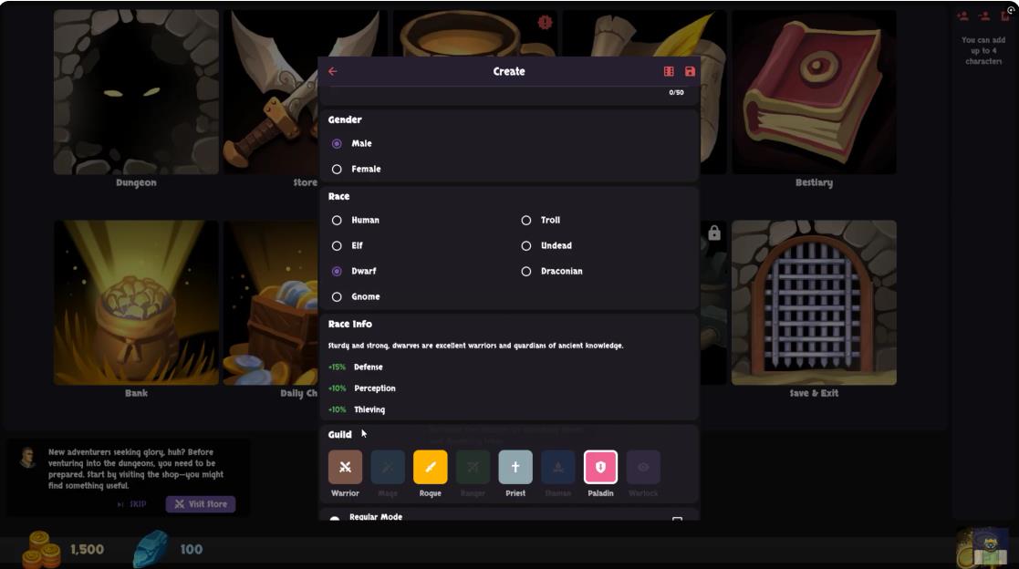Viewport: 1019px width, 569px height.
Task: Select the Elf race option
Action: 337,245
